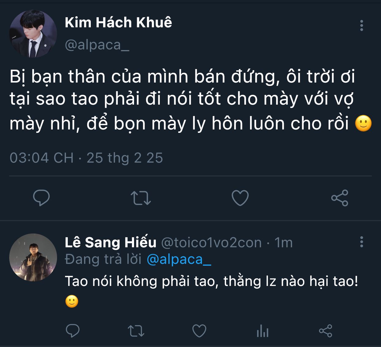The height and width of the screenshot is (347, 381).
Task: Open Kim Hách Khuê's profile picture
Action: 33,34
